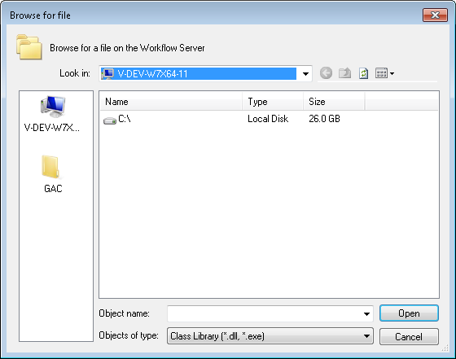
Task: Focus the Object name text field
Action: [265, 314]
